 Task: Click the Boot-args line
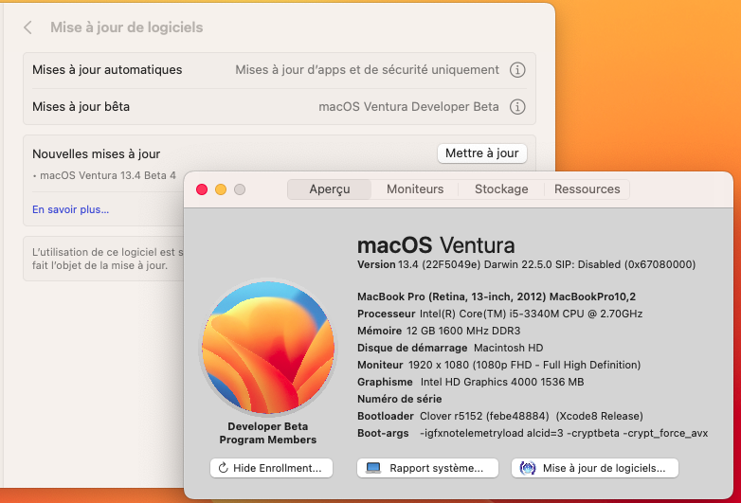(x=533, y=433)
